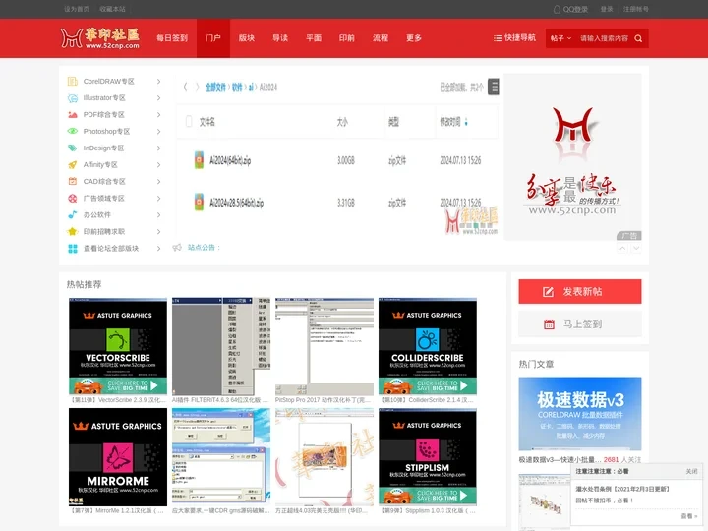
Task: Open the 快捷导航 menu
Action: [x=514, y=38]
